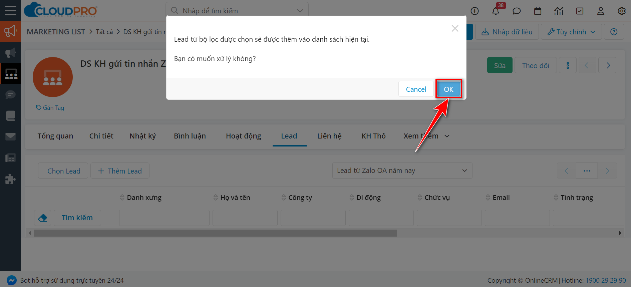Screen dimensions: 631x287
Task: Click the Tất cả breadcrumb link
Action: click(104, 32)
